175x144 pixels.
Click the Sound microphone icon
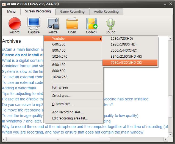[110, 23]
